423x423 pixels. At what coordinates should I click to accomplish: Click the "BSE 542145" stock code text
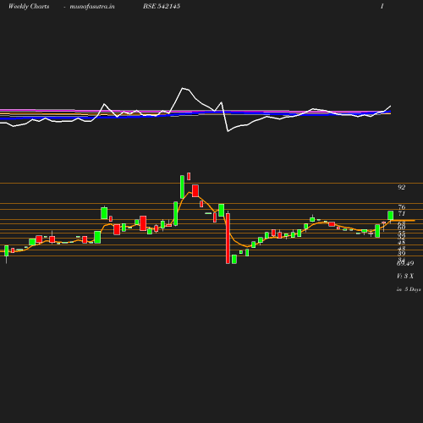coord(162,6)
